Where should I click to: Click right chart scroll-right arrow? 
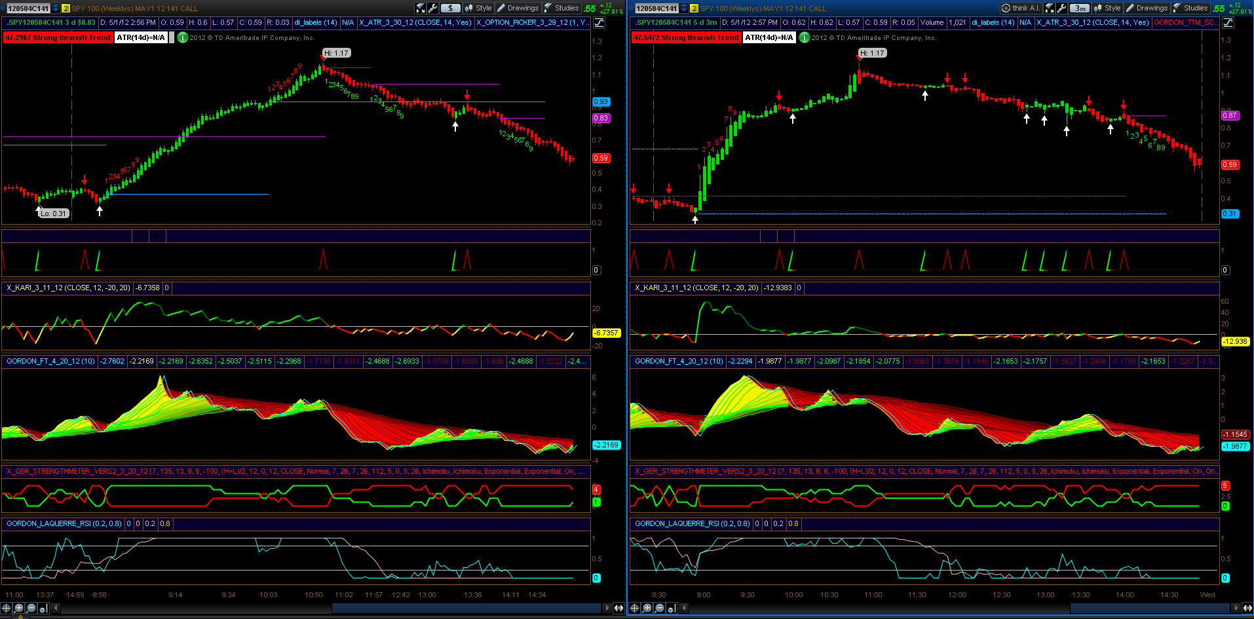click(1235, 608)
